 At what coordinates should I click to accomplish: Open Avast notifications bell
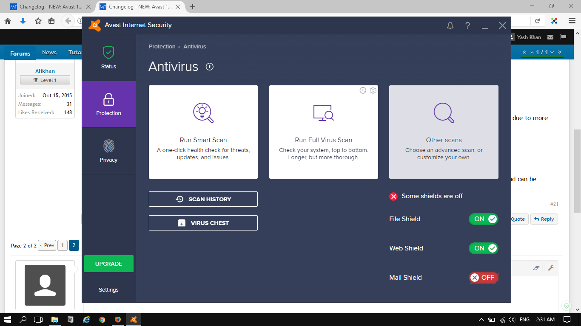(x=450, y=26)
